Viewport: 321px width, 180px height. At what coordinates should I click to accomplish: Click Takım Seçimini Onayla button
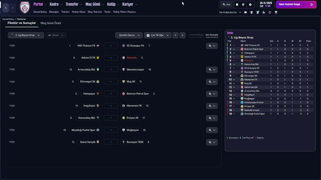296,4
